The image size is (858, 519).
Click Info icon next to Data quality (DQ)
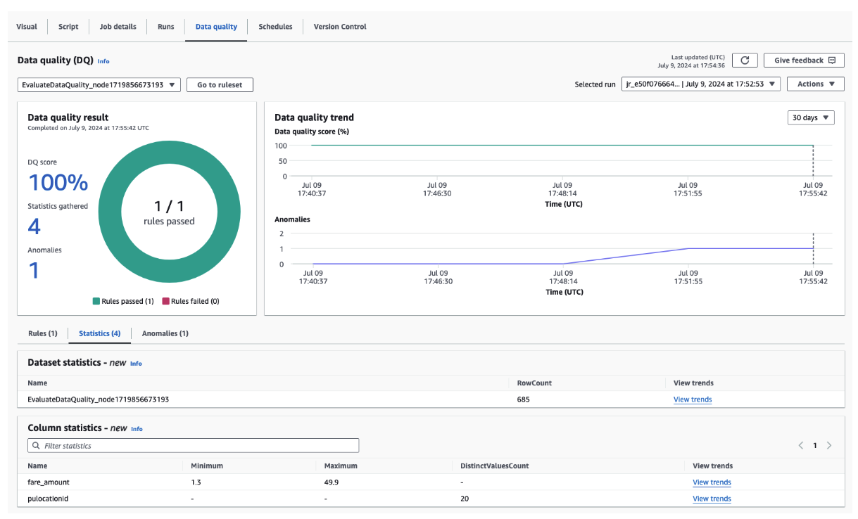(103, 61)
